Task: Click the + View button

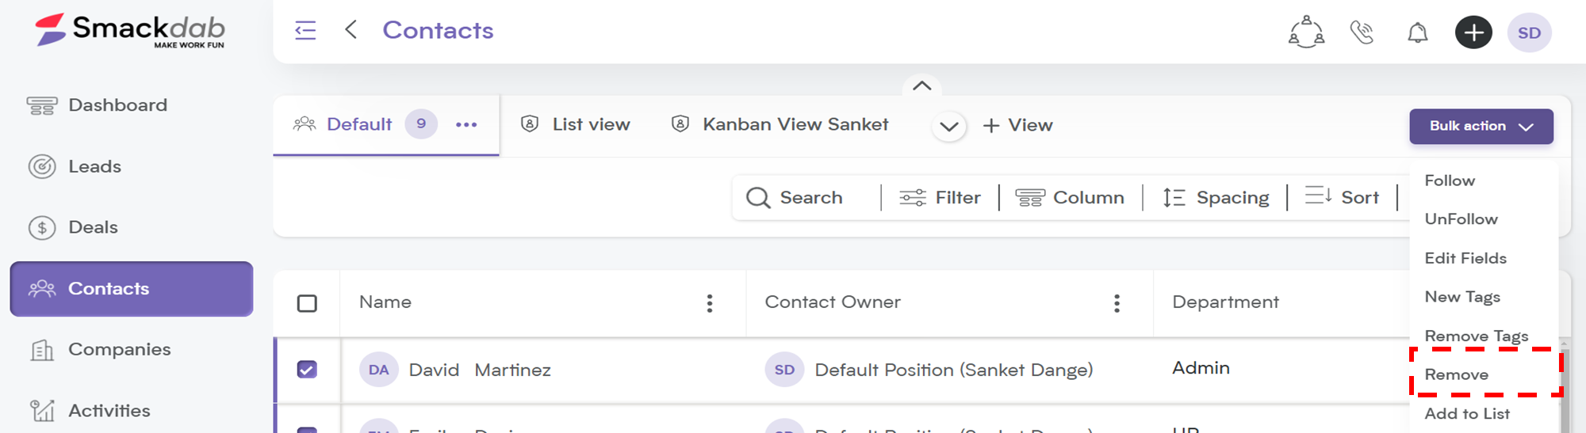Action: [1017, 125]
